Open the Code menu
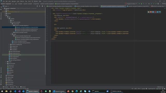166x93 pixels. click(18, 1)
